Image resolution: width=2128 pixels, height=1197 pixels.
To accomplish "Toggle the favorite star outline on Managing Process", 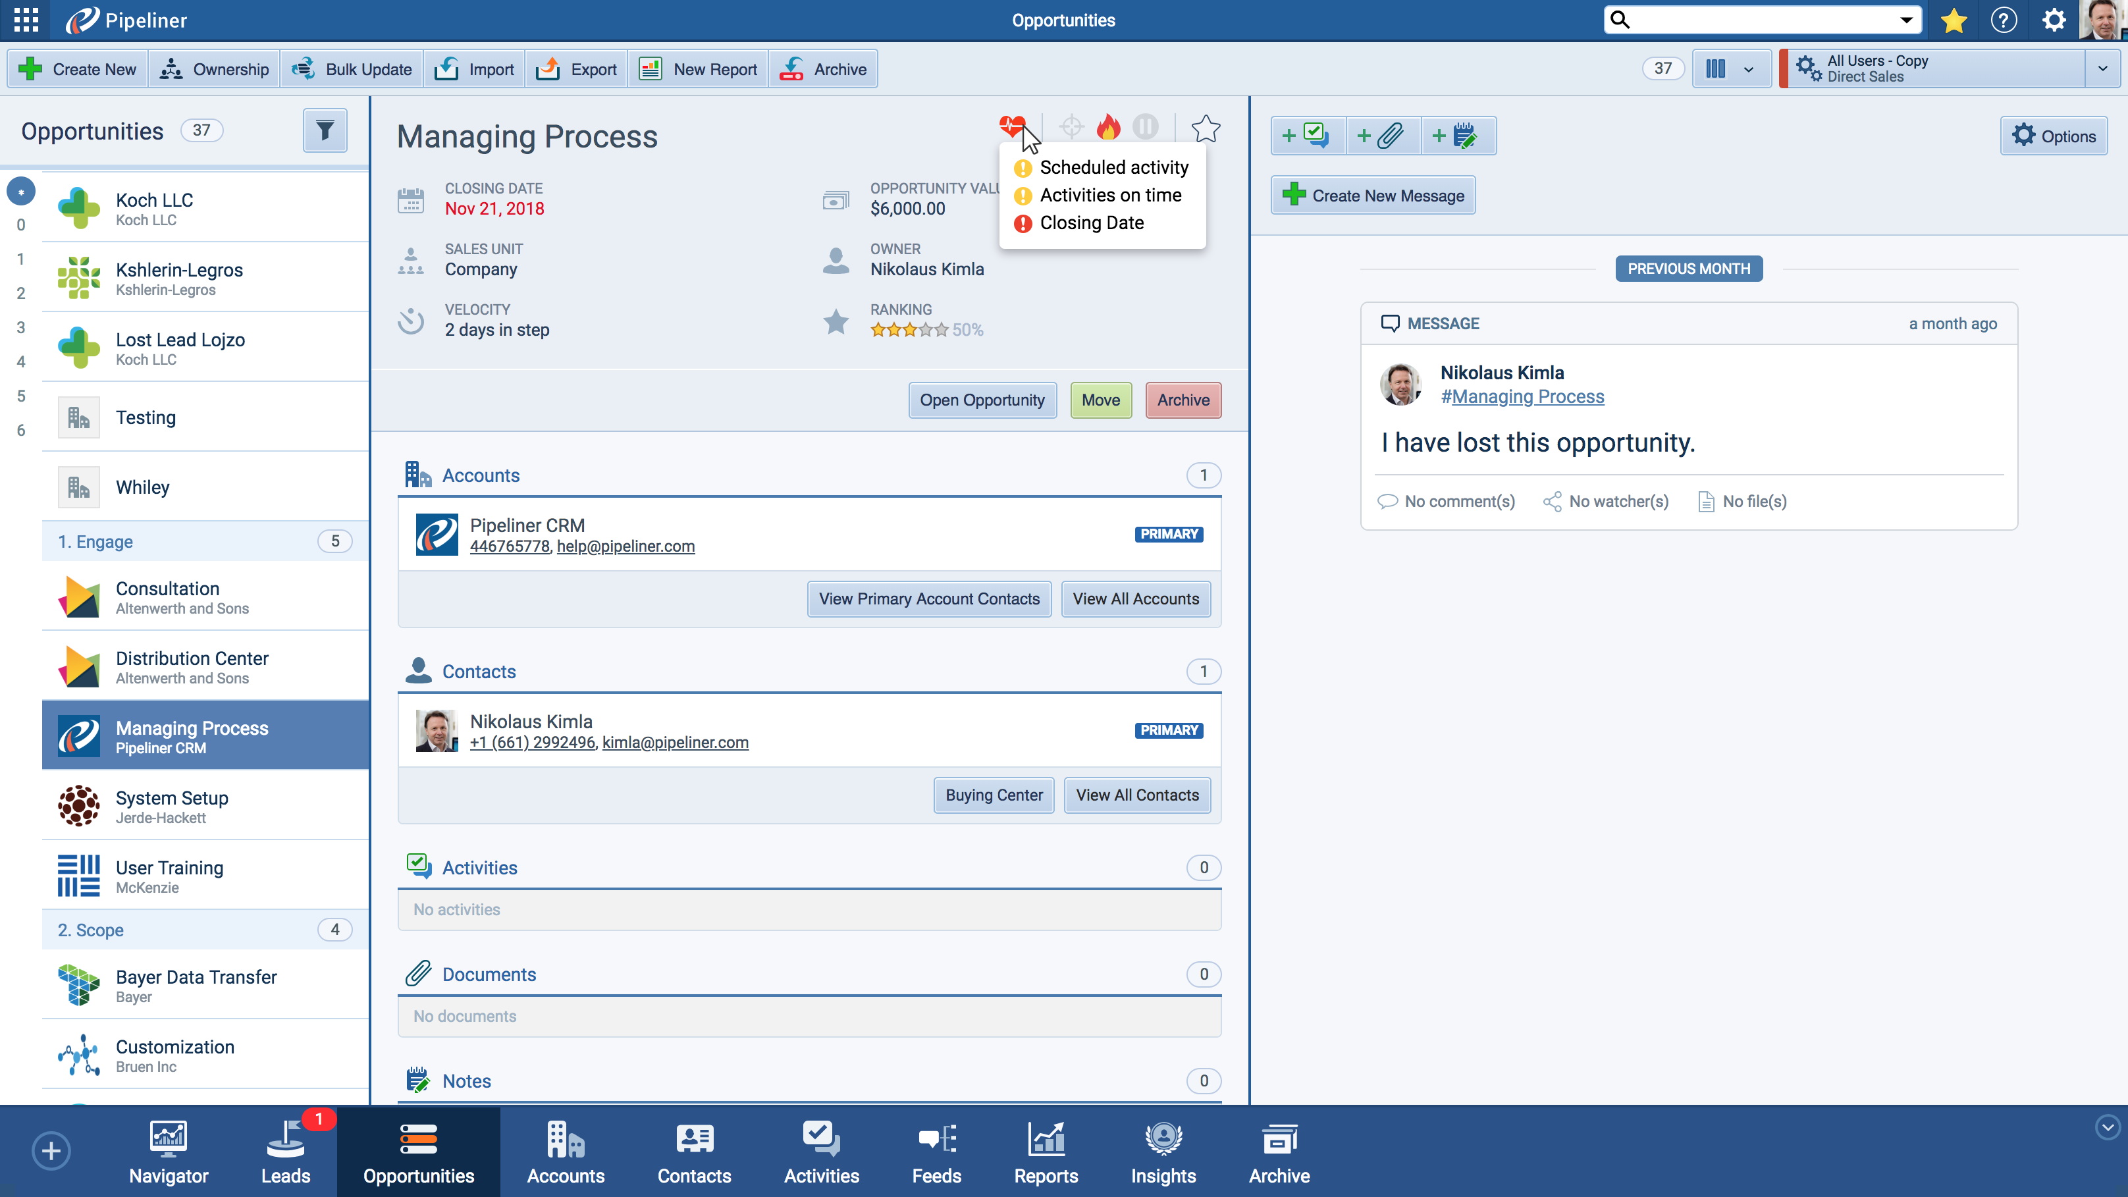I will [1206, 128].
